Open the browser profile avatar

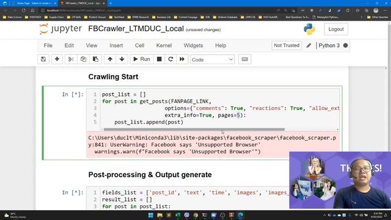pos(376,10)
